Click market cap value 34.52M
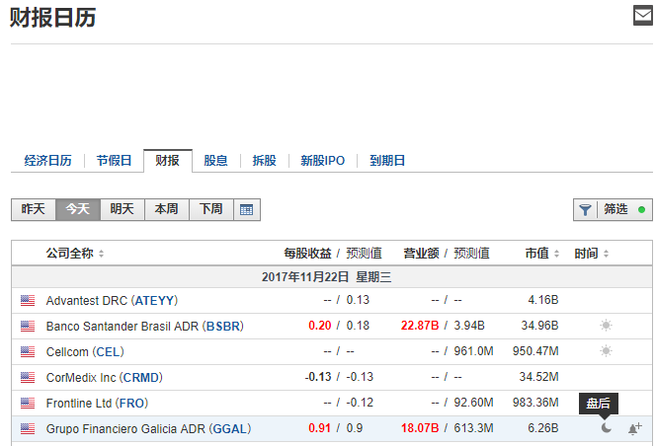Image resolution: width=656 pixels, height=446 pixels. (x=538, y=377)
